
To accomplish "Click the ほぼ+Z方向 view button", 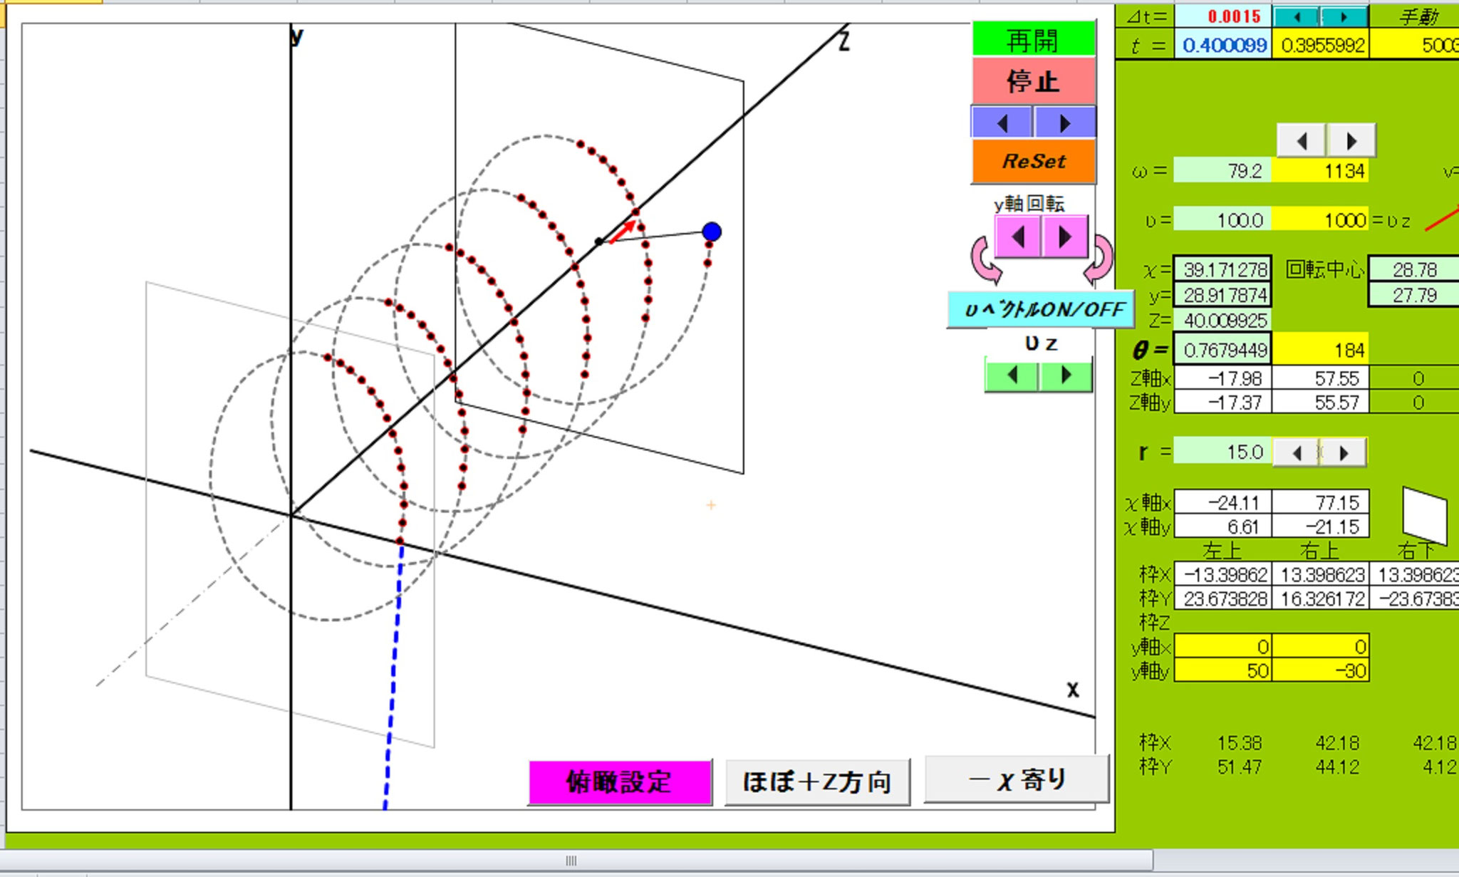I will click(817, 782).
